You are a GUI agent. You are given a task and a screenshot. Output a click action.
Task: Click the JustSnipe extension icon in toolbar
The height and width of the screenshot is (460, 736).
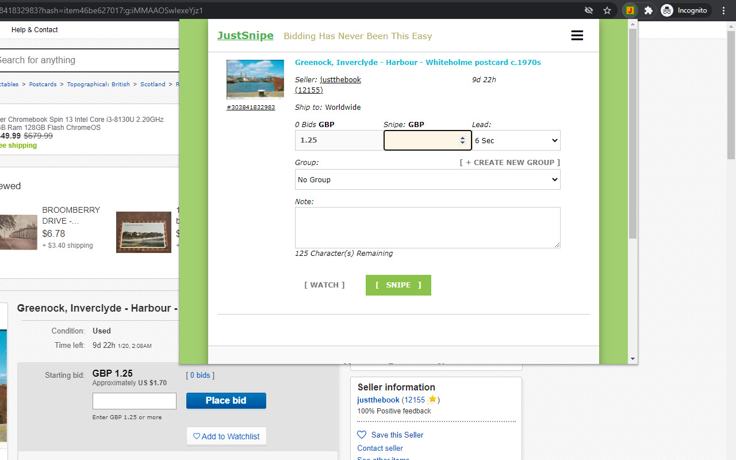tap(630, 10)
